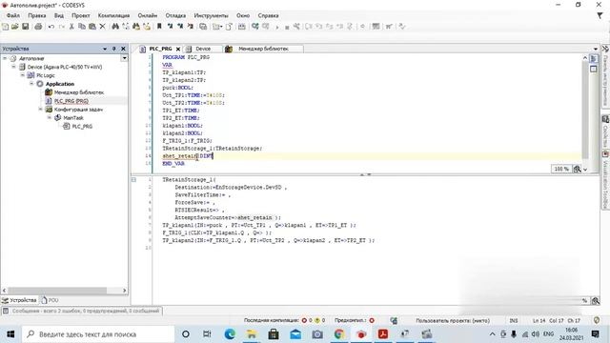This screenshot has width=610, height=343.
Task: Open the Сообщения messages bar
Action: 82,312
